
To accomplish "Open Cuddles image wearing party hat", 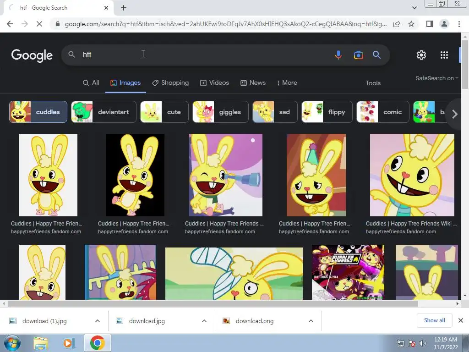I will [316, 175].
